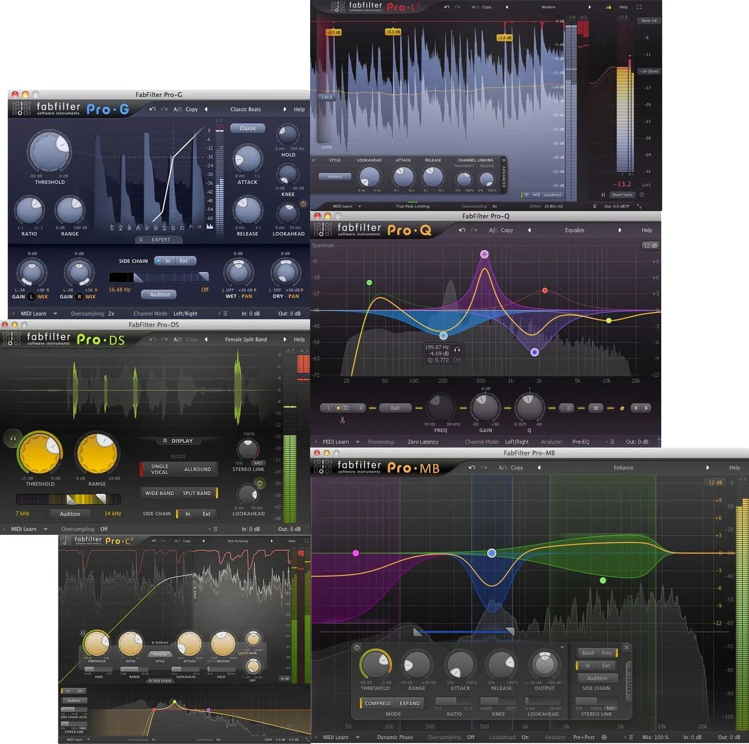Open the Enhance preset menu in Pro-MB
Screen dimensions: 749x744
pyautogui.click(x=623, y=468)
